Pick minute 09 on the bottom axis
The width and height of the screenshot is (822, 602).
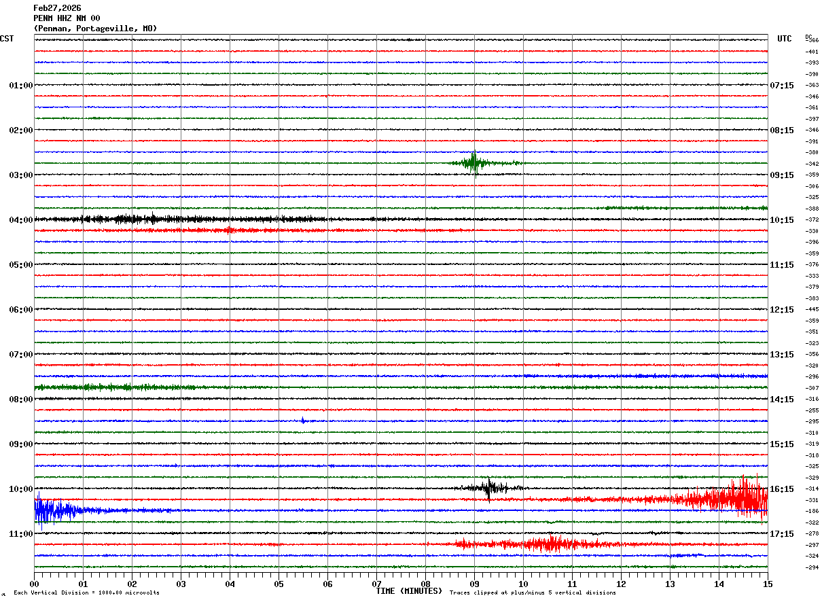coord(474,584)
